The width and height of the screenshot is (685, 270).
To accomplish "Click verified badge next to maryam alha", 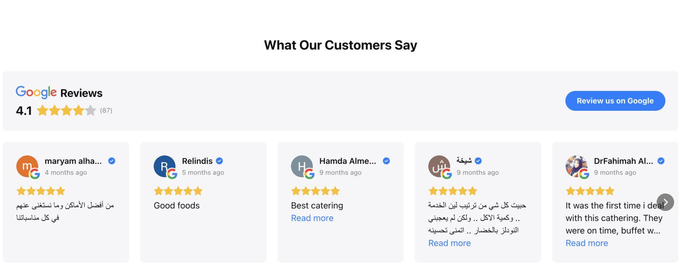I will 112,161.
